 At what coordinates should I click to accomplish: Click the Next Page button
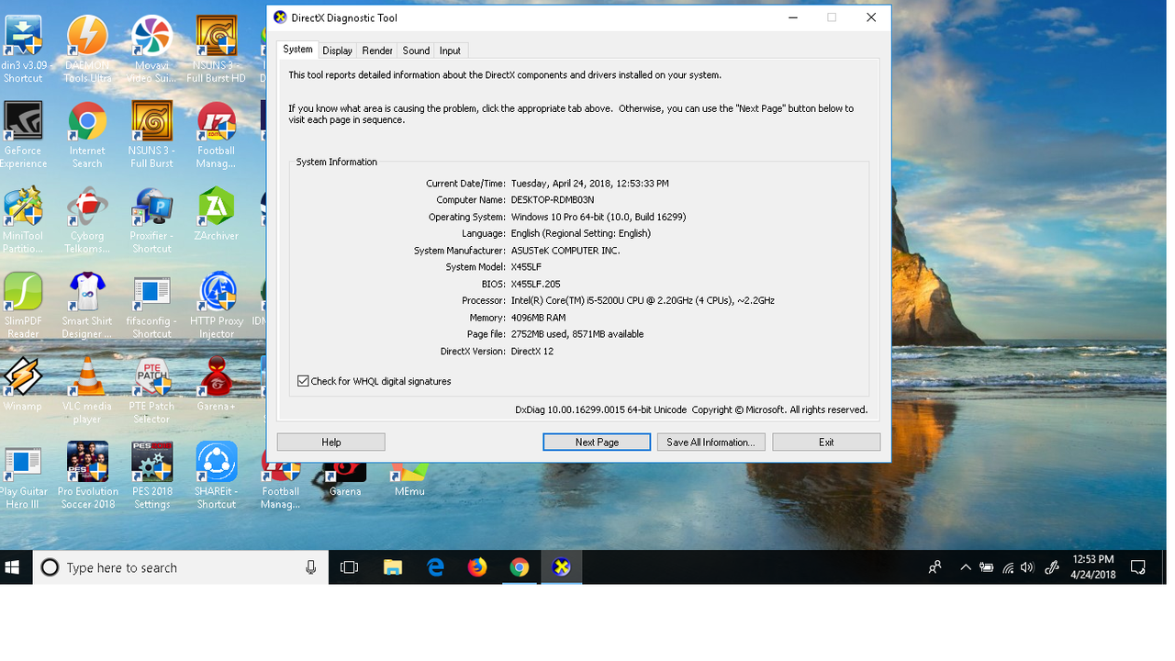[x=597, y=443]
